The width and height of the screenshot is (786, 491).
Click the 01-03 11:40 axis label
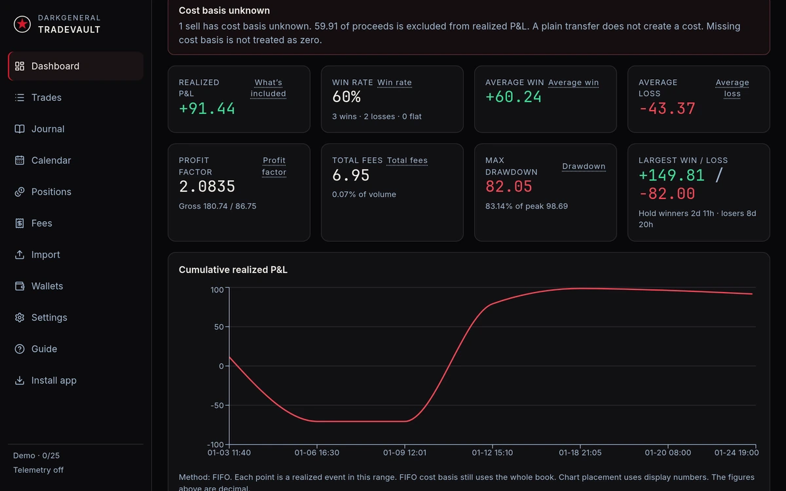(229, 452)
